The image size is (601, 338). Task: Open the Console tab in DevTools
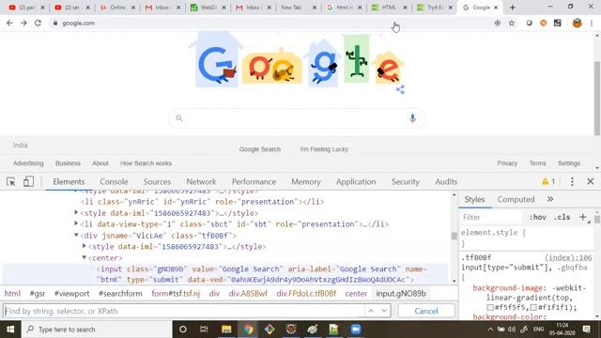click(x=114, y=181)
